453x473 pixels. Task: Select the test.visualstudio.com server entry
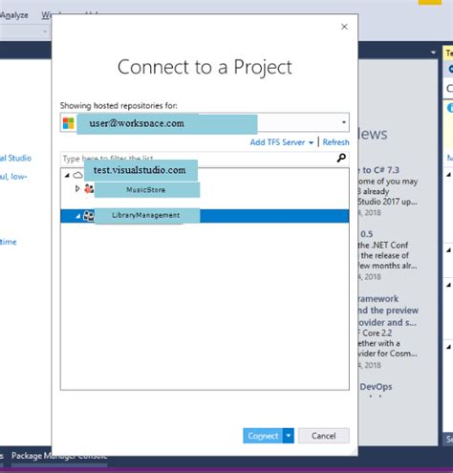140,170
